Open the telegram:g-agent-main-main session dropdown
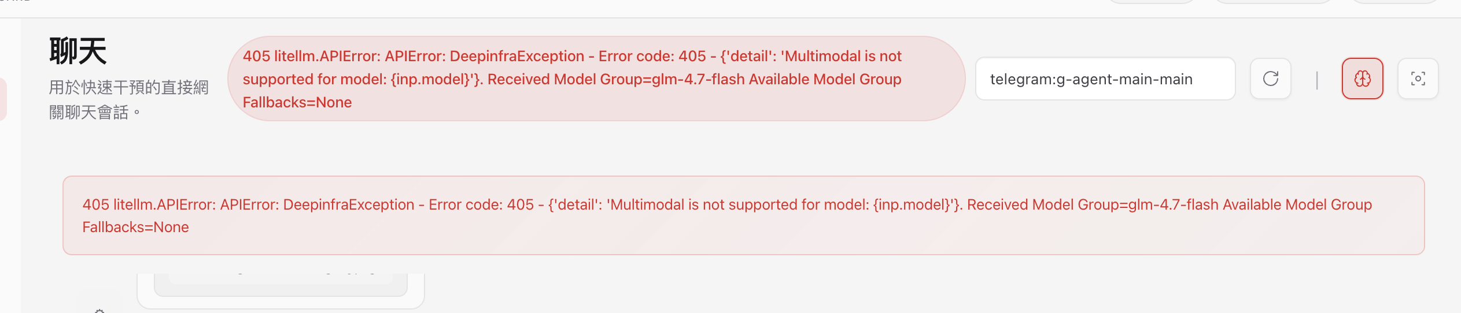This screenshot has width=1461, height=313. point(1105,79)
